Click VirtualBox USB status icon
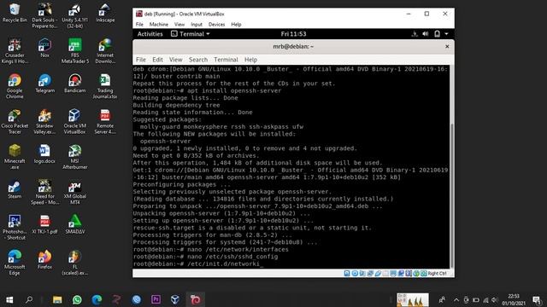 click(x=378, y=273)
